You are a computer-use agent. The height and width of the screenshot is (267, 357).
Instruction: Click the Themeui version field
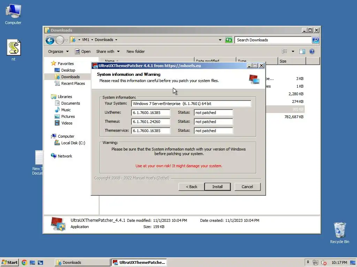[x=151, y=122]
